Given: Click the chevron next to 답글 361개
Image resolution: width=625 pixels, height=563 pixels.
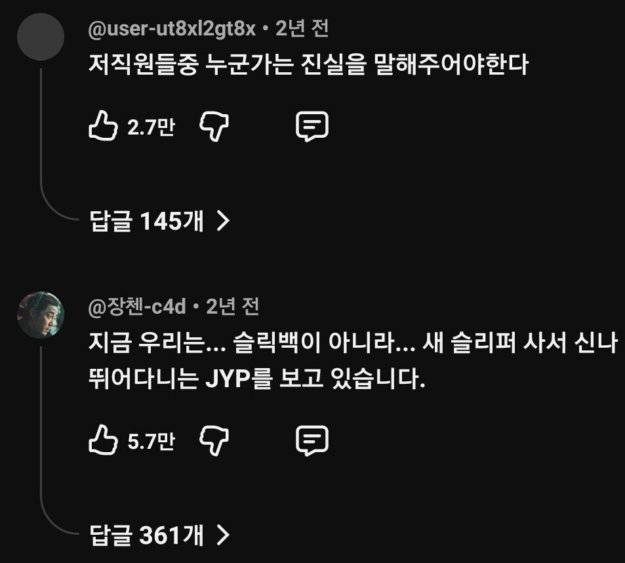Looking at the screenshot, I should 223,535.
